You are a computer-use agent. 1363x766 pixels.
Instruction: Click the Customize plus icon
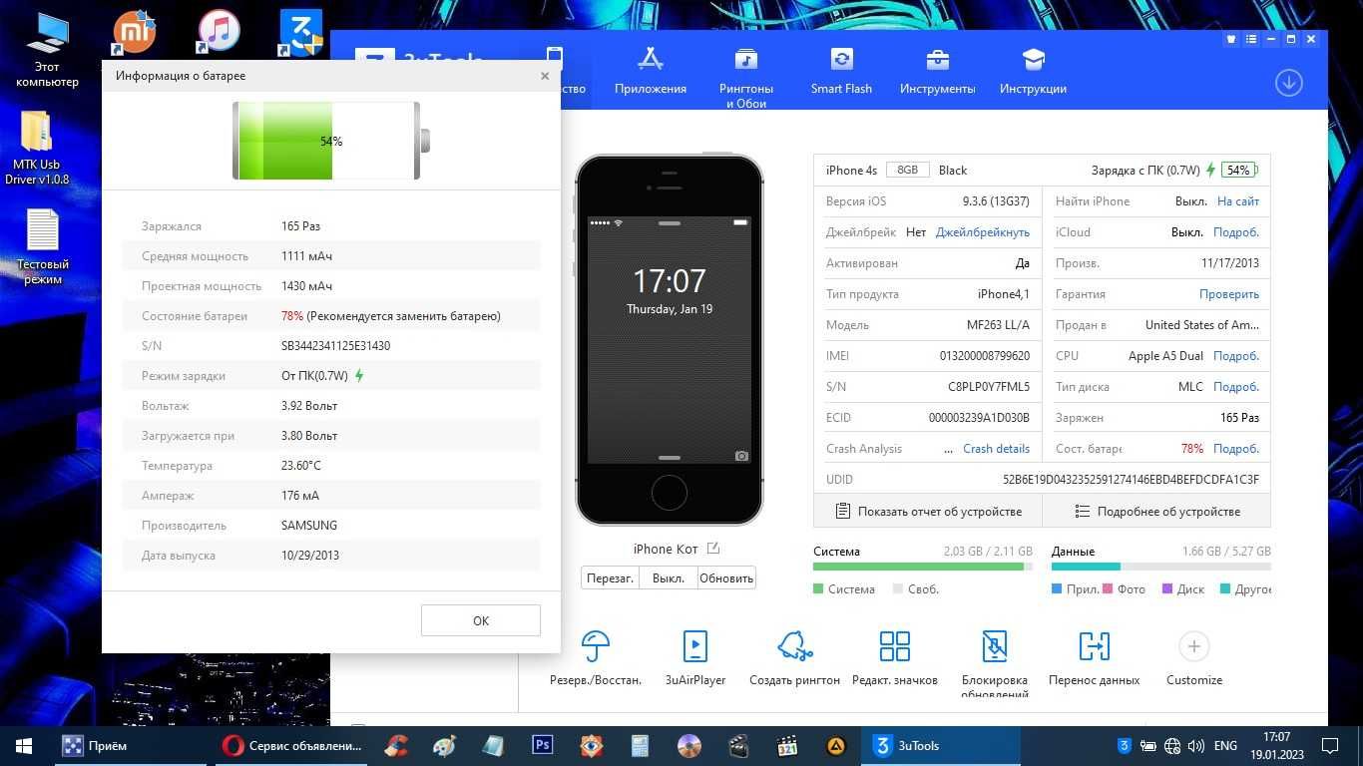(x=1193, y=646)
